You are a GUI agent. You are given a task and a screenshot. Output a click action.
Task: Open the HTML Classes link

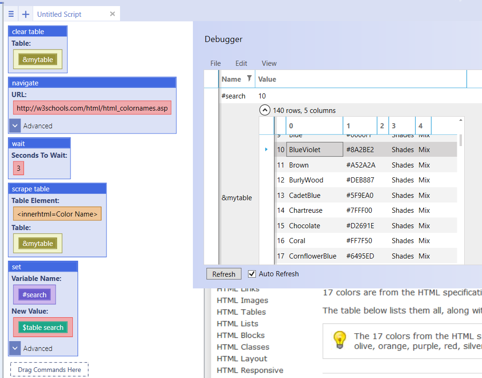click(243, 347)
